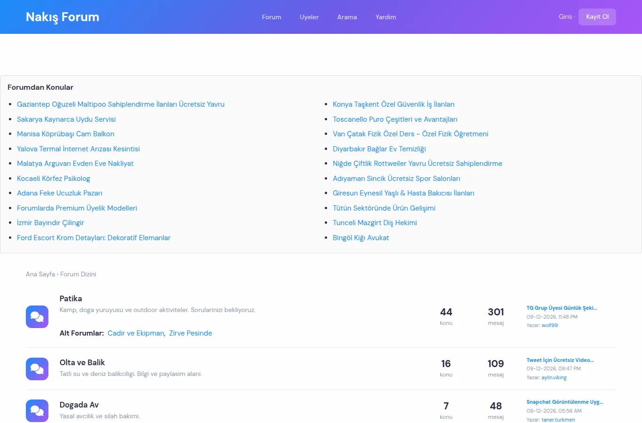
Task: Click the Olta ve Balik forum icon
Action: 37,369
